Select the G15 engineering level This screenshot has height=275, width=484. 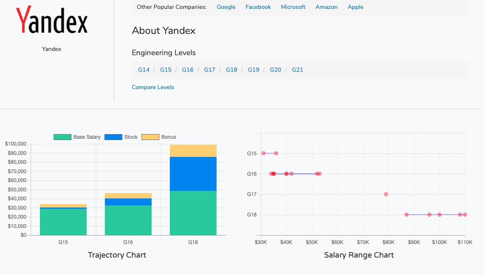(166, 70)
